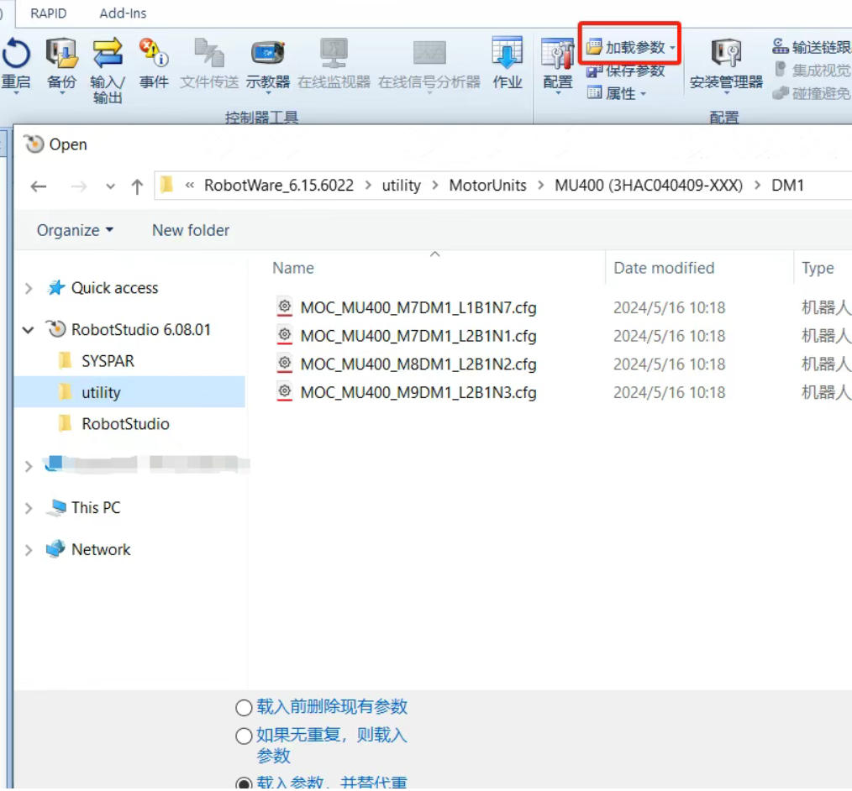Viewport: 852px width, 791px height.
Task: Expand the Organize dropdown menu
Action: pyautogui.click(x=75, y=230)
